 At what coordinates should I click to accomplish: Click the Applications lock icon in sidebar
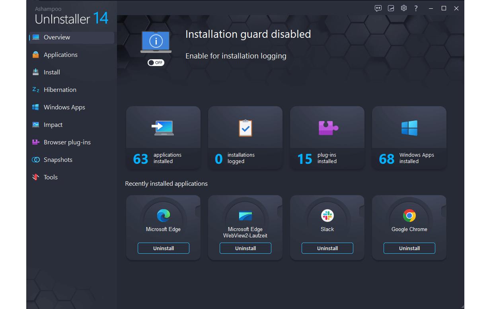36,55
